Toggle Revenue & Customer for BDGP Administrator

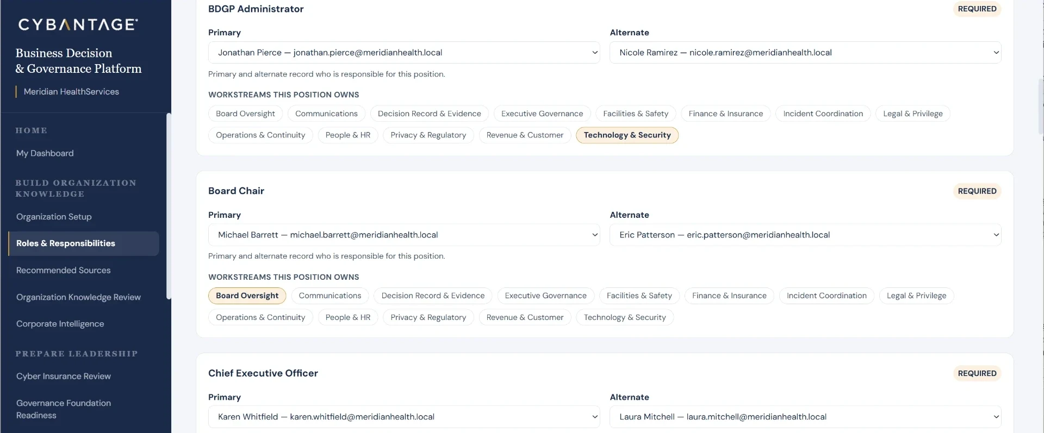(525, 135)
